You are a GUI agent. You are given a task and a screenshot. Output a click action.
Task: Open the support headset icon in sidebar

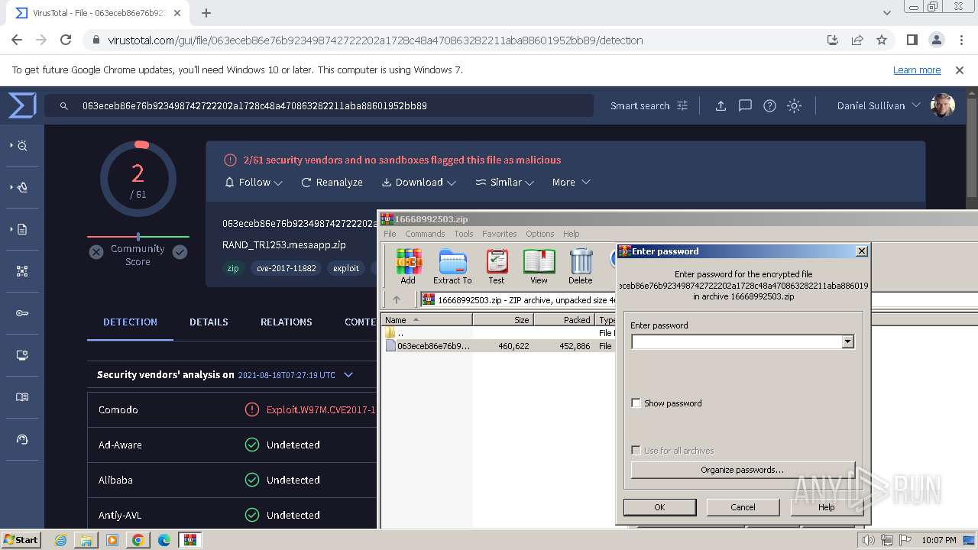(22, 439)
